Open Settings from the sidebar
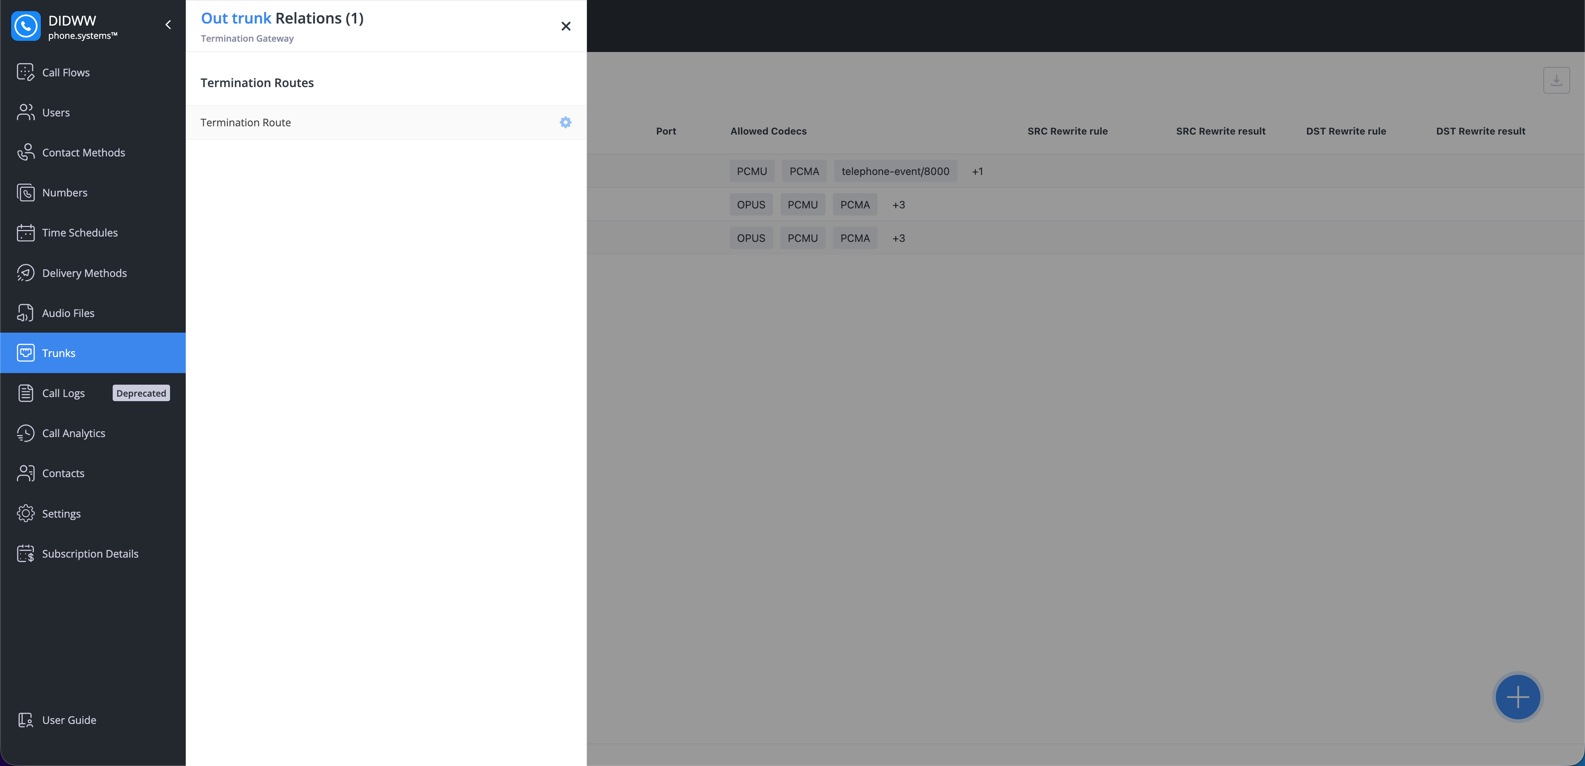This screenshot has height=766, width=1585. [x=61, y=514]
